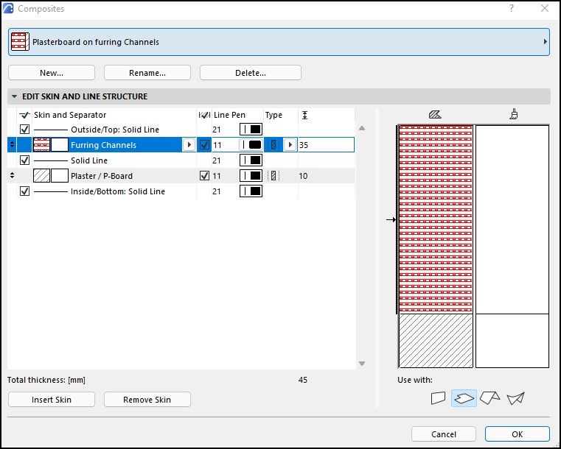561x449 pixels.
Task: Toggle Use with Wall icon
Action: click(x=439, y=398)
